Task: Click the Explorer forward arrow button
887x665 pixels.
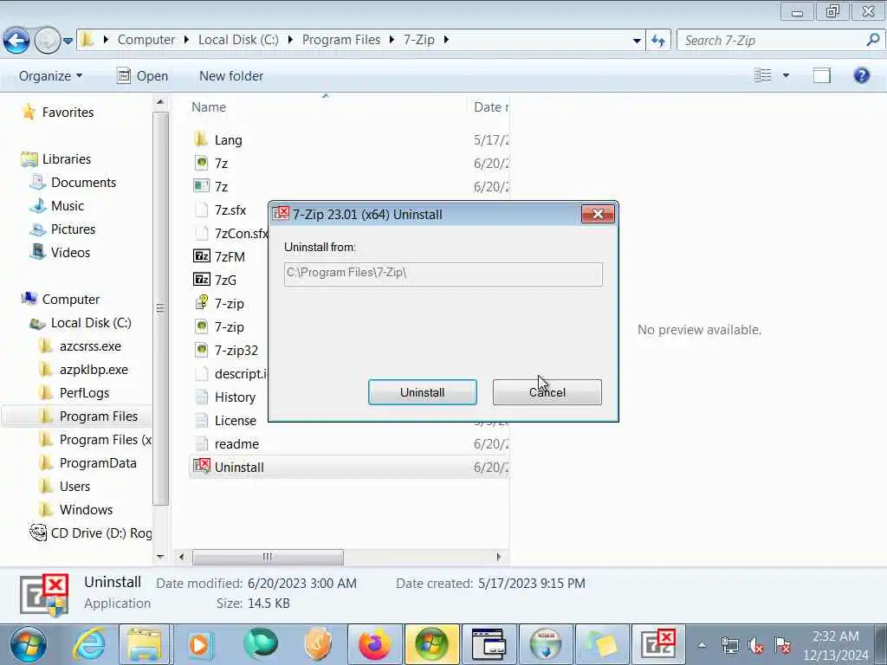Action: point(47,41)
